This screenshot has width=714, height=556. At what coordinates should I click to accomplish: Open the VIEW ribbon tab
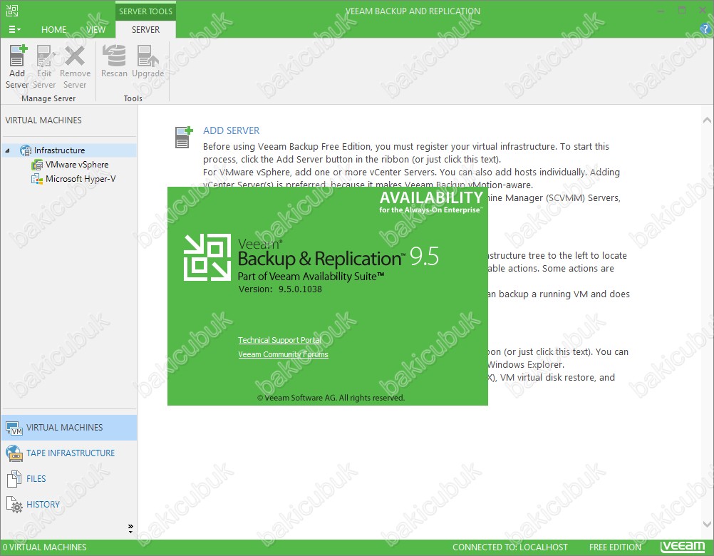(x=95, y=30)
